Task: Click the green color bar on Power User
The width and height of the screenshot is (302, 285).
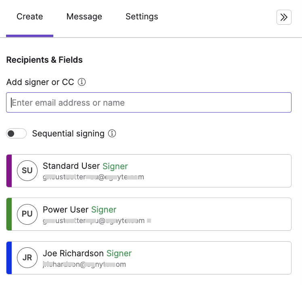Action: pos(9,214)
